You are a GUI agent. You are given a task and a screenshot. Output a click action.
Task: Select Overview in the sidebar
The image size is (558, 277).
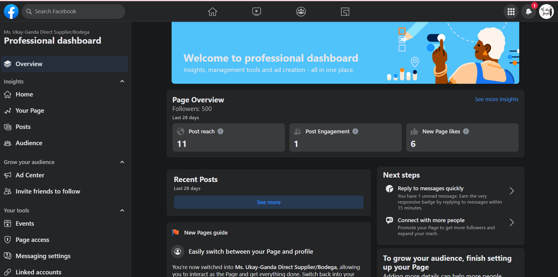point(64,64)
